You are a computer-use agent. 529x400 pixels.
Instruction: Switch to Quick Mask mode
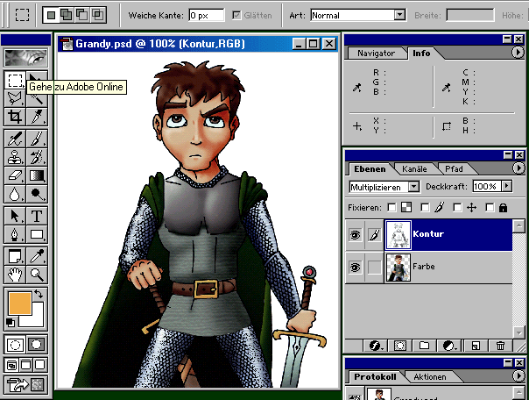click(x=37, y=345)
